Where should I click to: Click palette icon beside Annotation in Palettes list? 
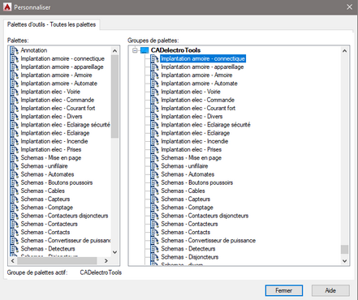14,50
